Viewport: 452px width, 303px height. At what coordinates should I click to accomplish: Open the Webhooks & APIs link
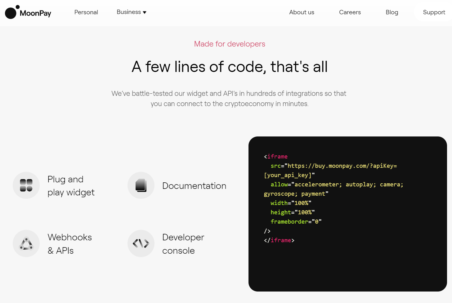[69, 244]
